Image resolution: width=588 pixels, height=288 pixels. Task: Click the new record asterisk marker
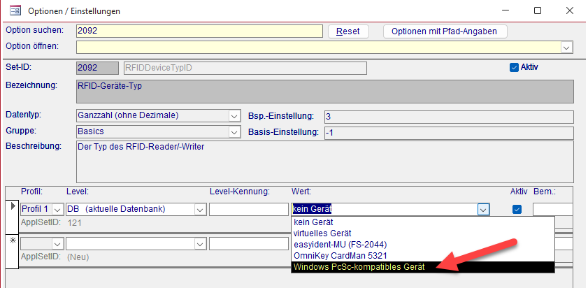coord(10,241)
